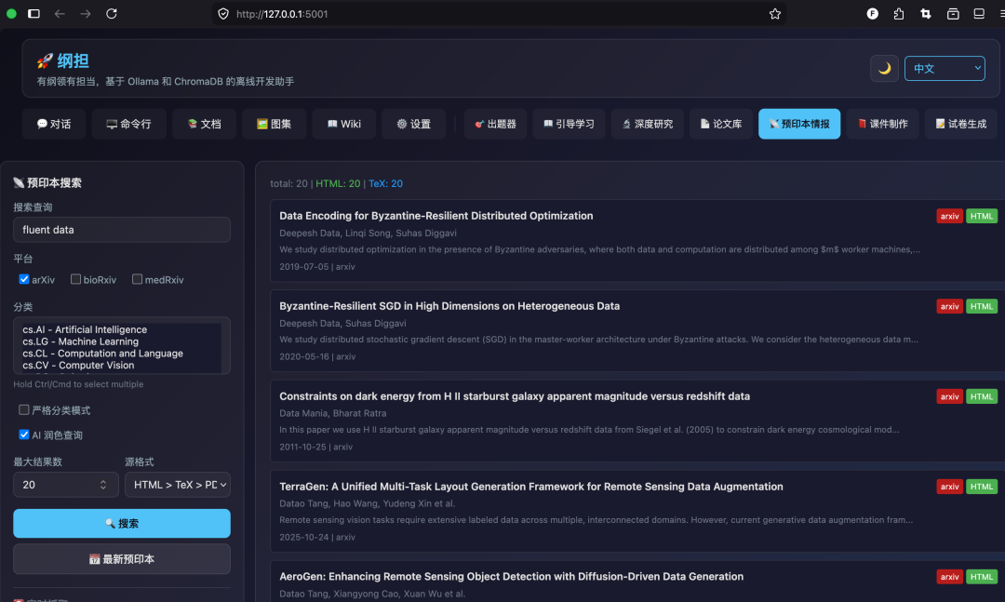Screen dimensions: 1005x602
Task: Click the browser back arrow
Action: pyautogui.click(x=60, y=13)
